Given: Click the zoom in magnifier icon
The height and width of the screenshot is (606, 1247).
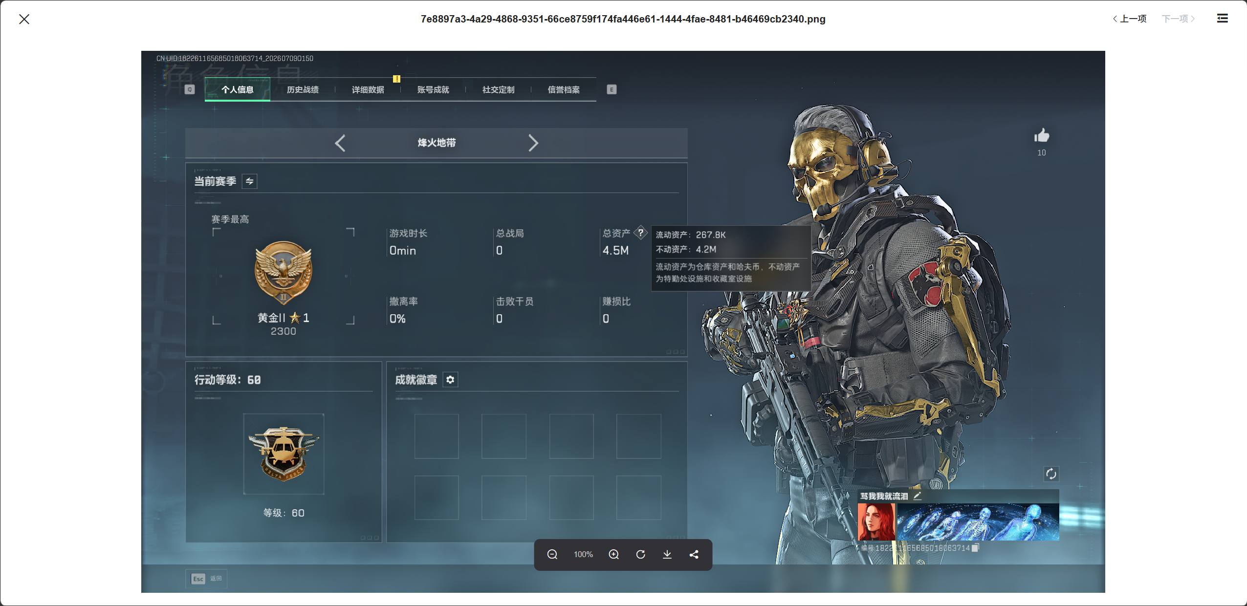Looking at the screenshot, I should click(613, 554).
